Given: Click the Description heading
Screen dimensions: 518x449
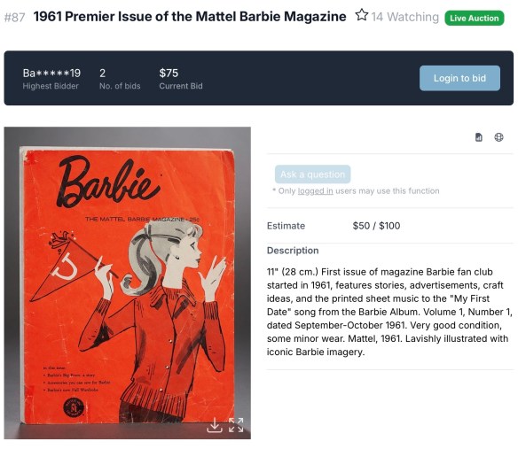Looking at the screenshot, I should [x=293, y=251].
